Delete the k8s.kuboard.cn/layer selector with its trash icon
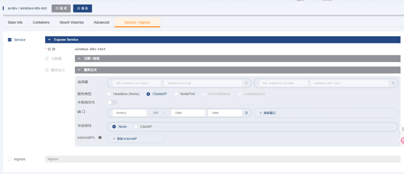This screenshot has width=404, height=174. pyautogui.click(x=246, y=83)
